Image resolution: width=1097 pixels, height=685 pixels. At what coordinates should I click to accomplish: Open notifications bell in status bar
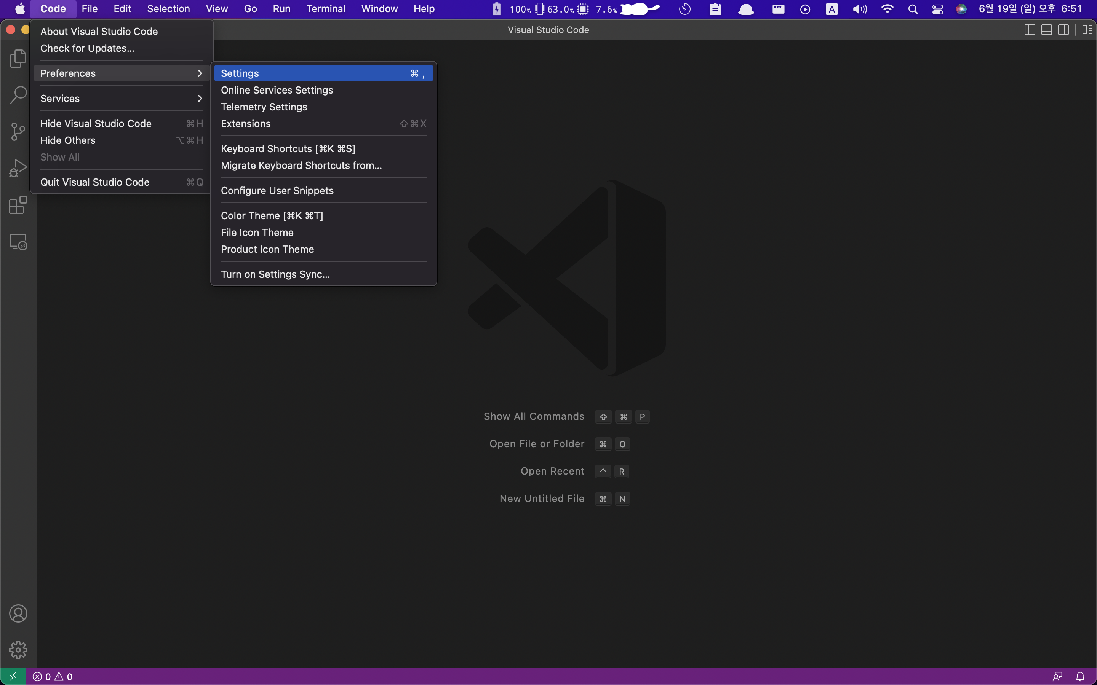(1080, 676)
